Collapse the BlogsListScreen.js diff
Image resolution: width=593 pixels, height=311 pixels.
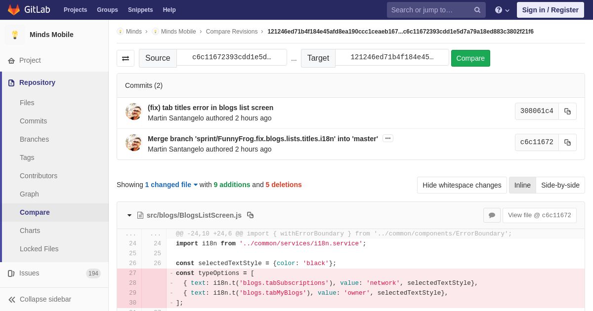[129, 215]
